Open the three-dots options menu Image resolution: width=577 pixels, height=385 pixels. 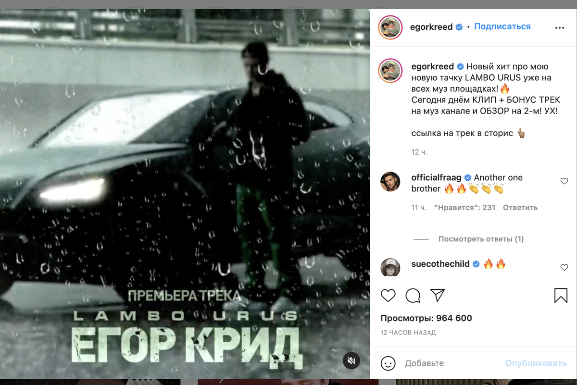click(x=560, y=28)
